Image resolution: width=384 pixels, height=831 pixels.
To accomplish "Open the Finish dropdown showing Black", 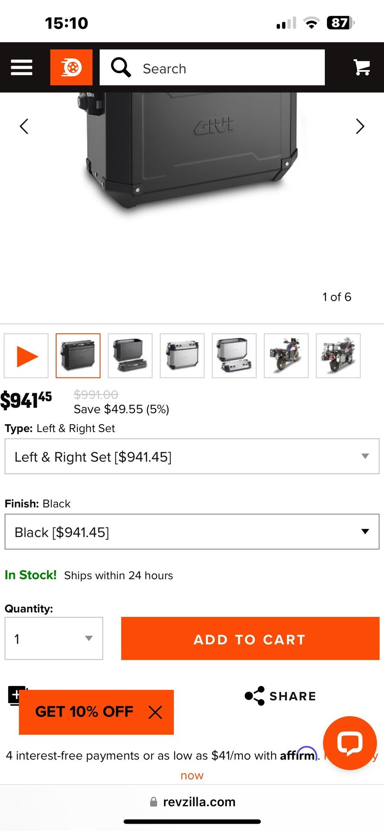I will pyautogui.click(x=192, y=532).
